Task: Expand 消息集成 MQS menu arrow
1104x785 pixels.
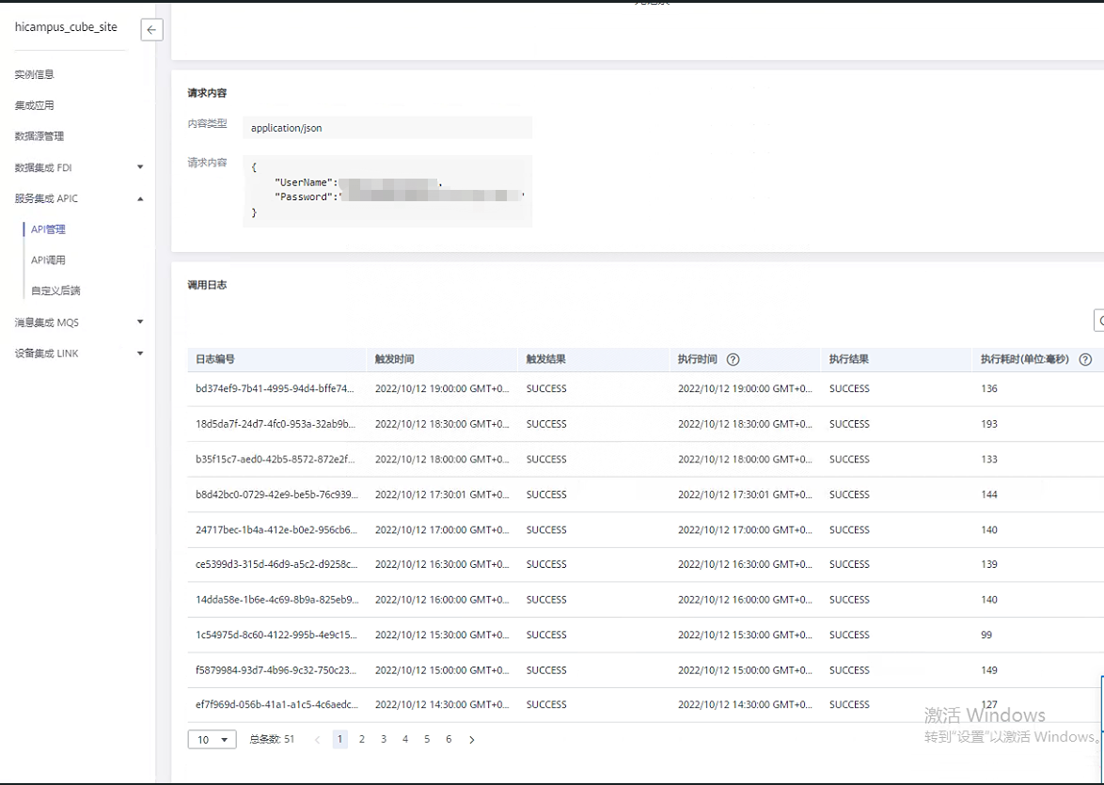Action: [140, 322]
